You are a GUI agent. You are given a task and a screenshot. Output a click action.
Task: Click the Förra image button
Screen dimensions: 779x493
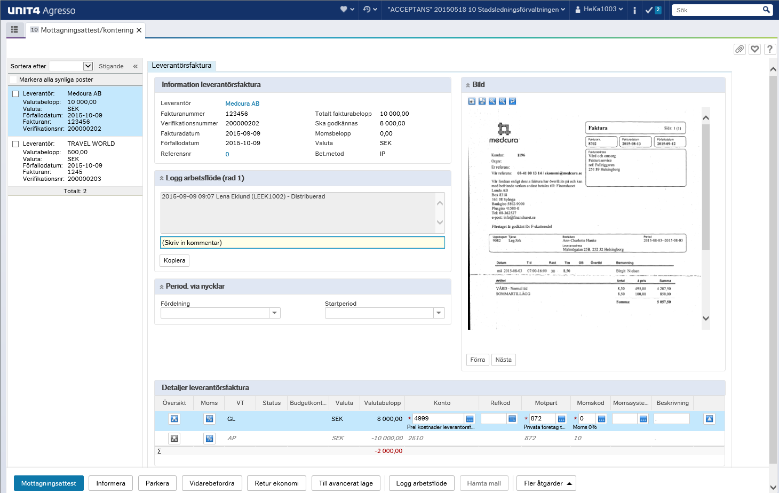pos(478,360)
